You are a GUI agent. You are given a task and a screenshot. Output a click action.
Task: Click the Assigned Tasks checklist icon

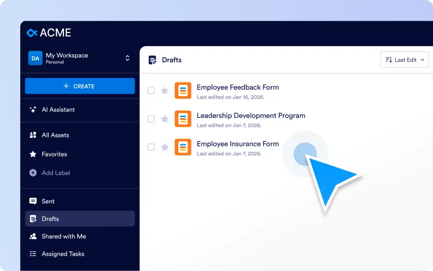click(33, 253)
